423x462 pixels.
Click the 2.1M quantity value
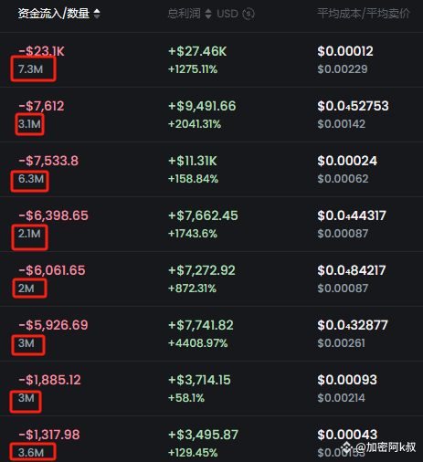tap(29, 234)
